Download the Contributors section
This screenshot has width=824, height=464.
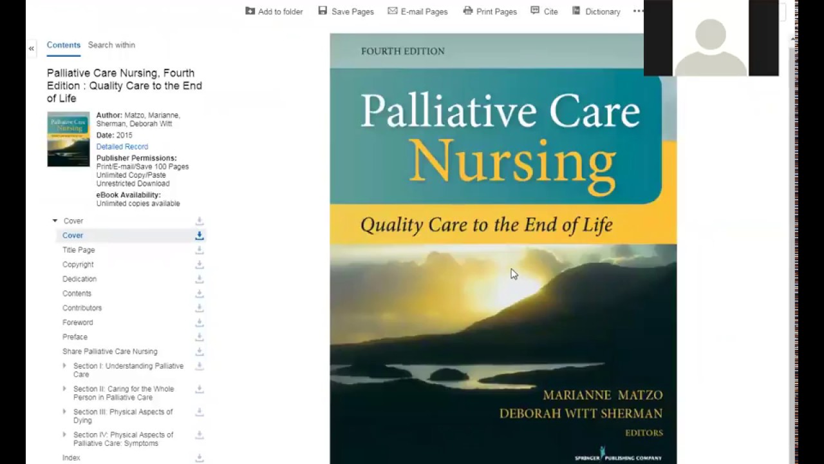click(200, 308)
